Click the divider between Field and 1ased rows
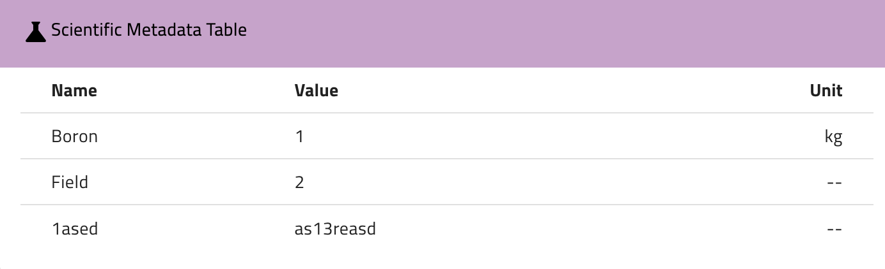 pos(446,205)
